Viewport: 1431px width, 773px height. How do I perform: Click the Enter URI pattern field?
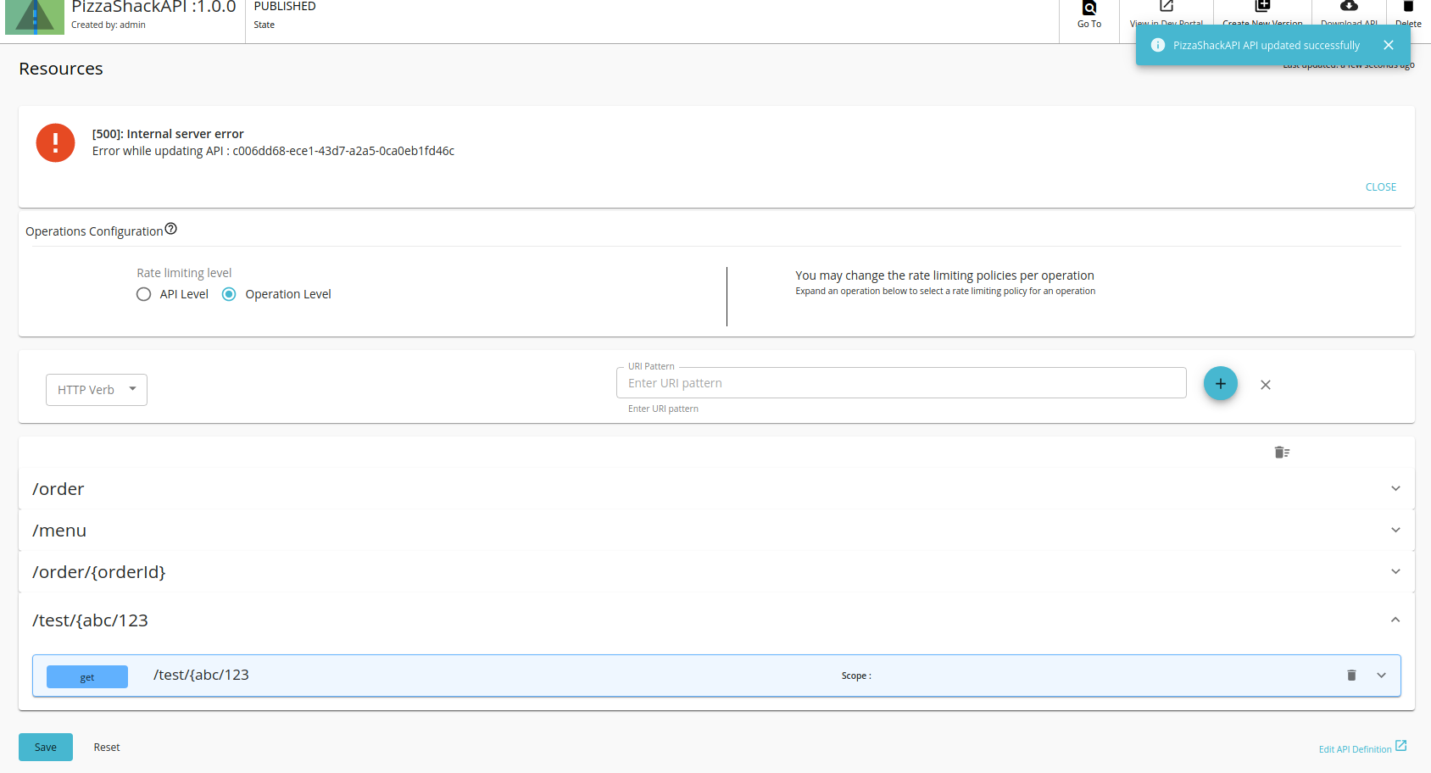pyautogui.click(x=900, y=382)
